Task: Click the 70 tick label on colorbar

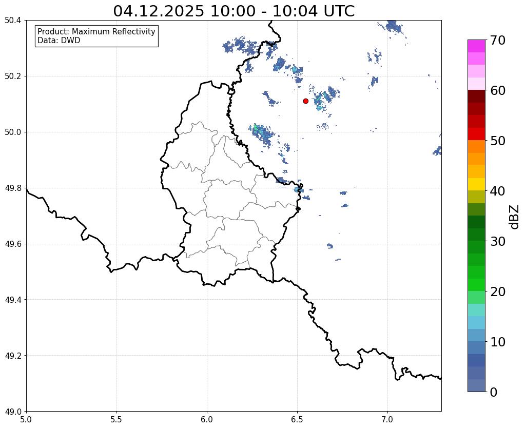Action: point(498,40)
